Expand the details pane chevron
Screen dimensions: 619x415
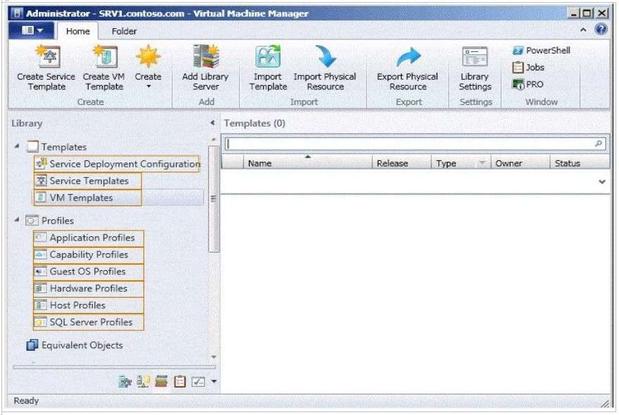[x=602, y=181]
